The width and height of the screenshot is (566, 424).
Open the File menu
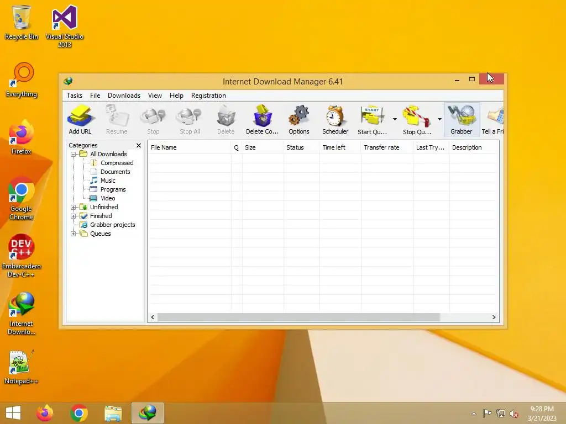coord(95,96)
